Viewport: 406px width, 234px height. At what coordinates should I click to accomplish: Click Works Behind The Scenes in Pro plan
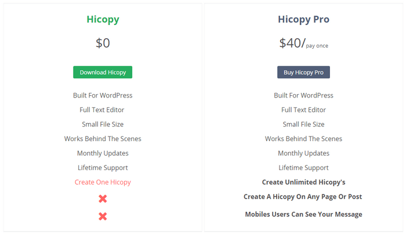tap(303, 139)
